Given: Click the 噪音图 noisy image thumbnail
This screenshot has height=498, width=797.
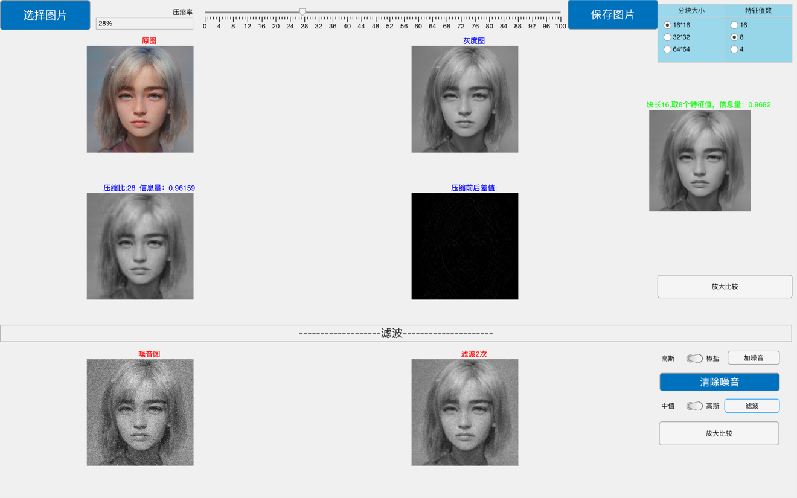Looking at the screenshot, I should pyautogui.click(x=139, y=412).
